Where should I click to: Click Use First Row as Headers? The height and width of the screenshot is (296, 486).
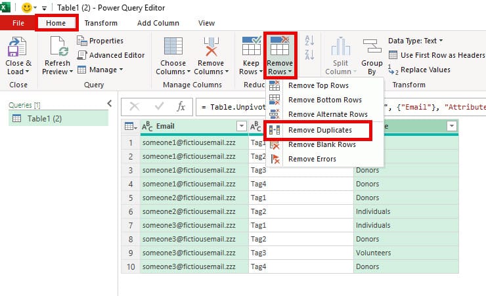(x=437, y=55)
